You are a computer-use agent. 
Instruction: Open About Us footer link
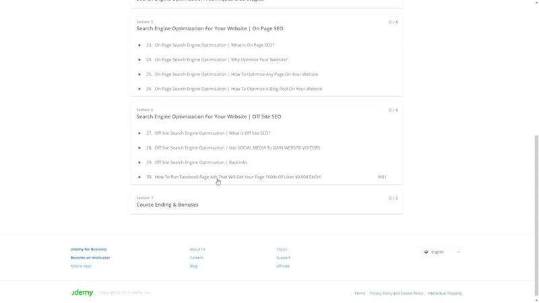click(x=197, y=249)
